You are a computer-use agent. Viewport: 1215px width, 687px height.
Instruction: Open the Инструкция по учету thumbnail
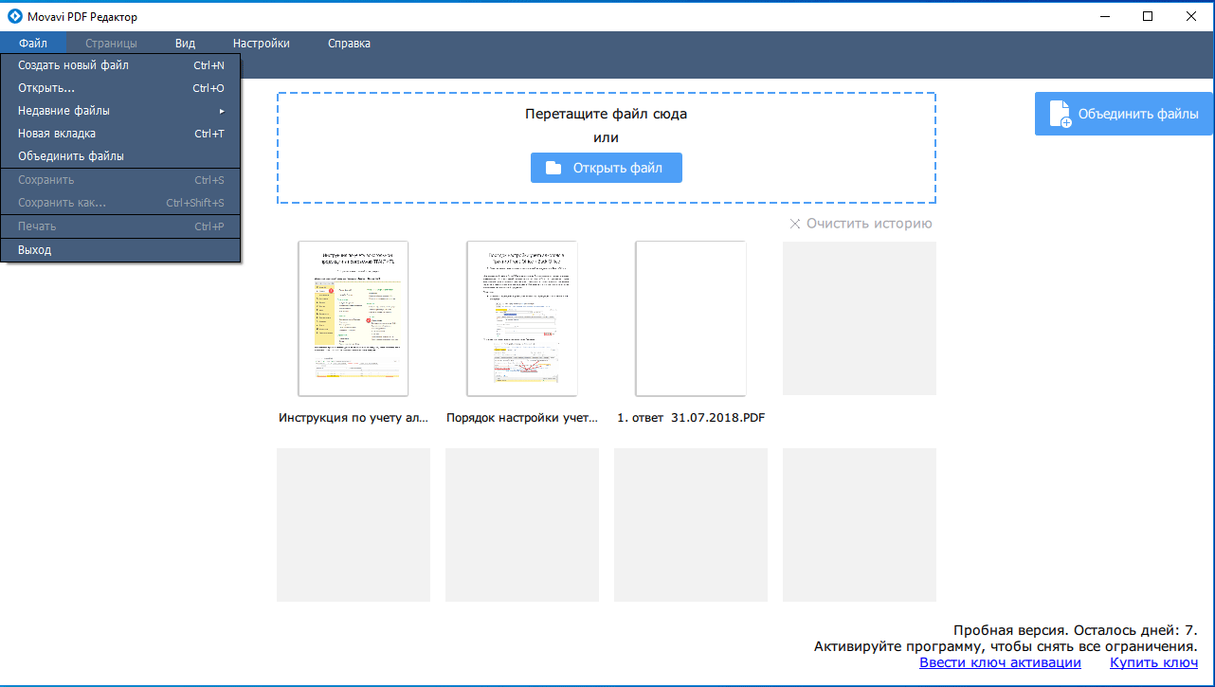[354, 318]
